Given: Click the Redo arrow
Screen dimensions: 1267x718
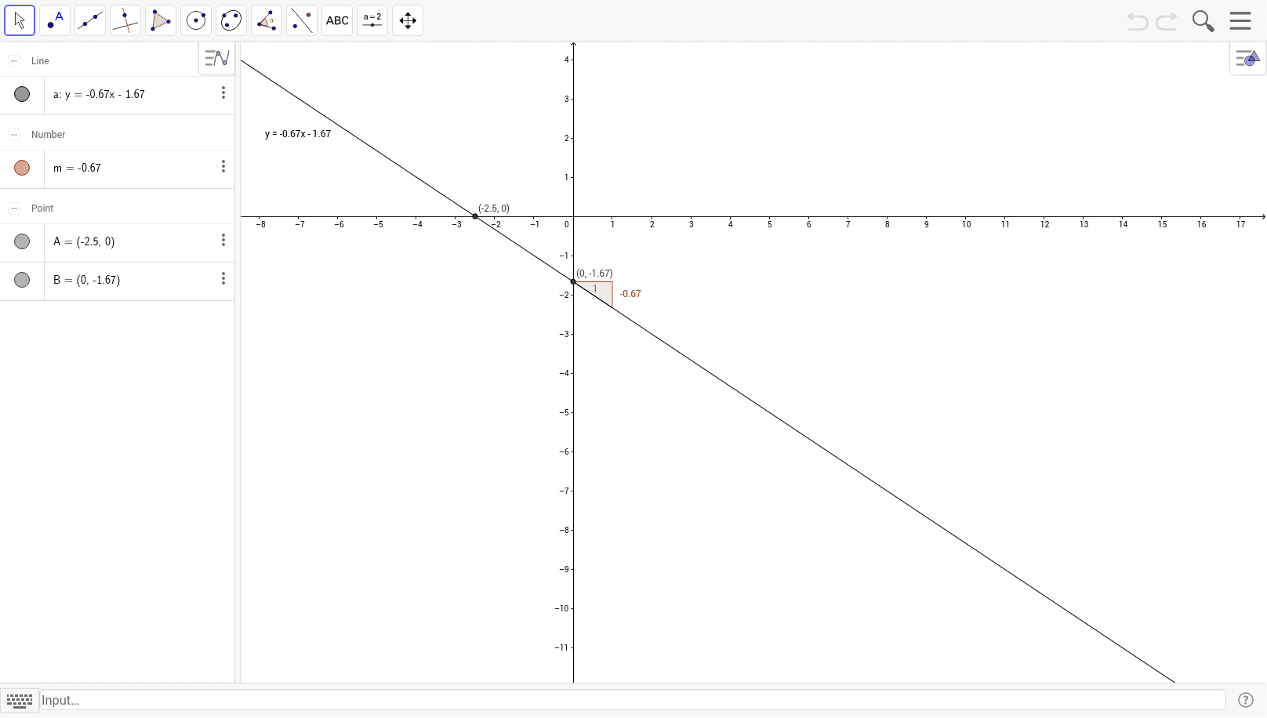Looking at the screenshot, I should [1167, 21].
